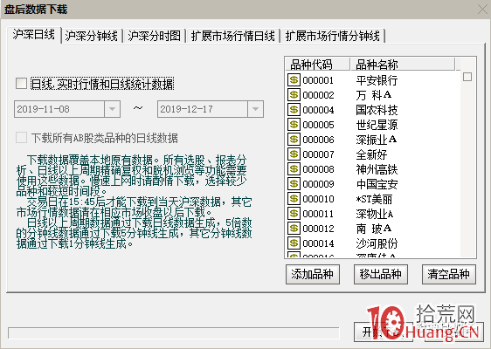Click the stock list scrollbar thumb
The image size is (491, 349).
pos(467,77)
